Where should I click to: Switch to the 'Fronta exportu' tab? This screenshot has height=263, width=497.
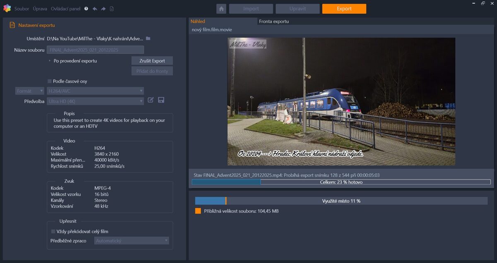[x=274, y=22]
